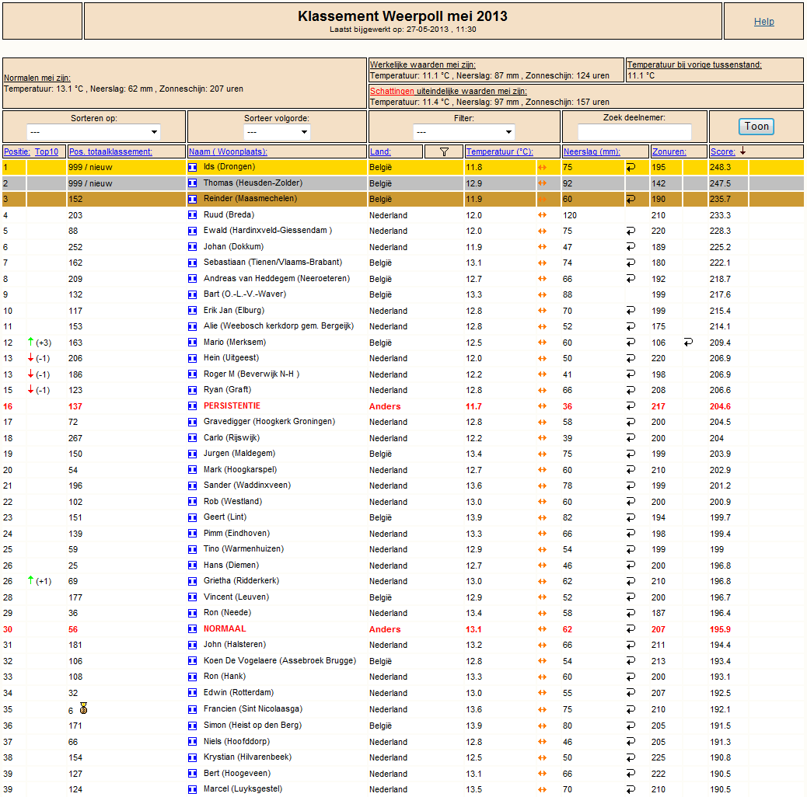Image resolution: width=807 pixels, height=797 pixels.
Task: Click the red 'Schattingen' link
Action: 392,91
